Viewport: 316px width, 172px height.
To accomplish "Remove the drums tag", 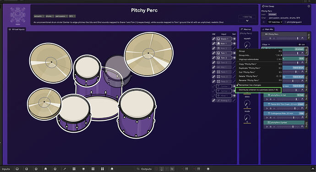I will (53, 16).
